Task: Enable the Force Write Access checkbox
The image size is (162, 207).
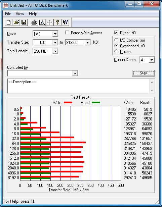Action: pyautogui.click(x=67, y=33)
